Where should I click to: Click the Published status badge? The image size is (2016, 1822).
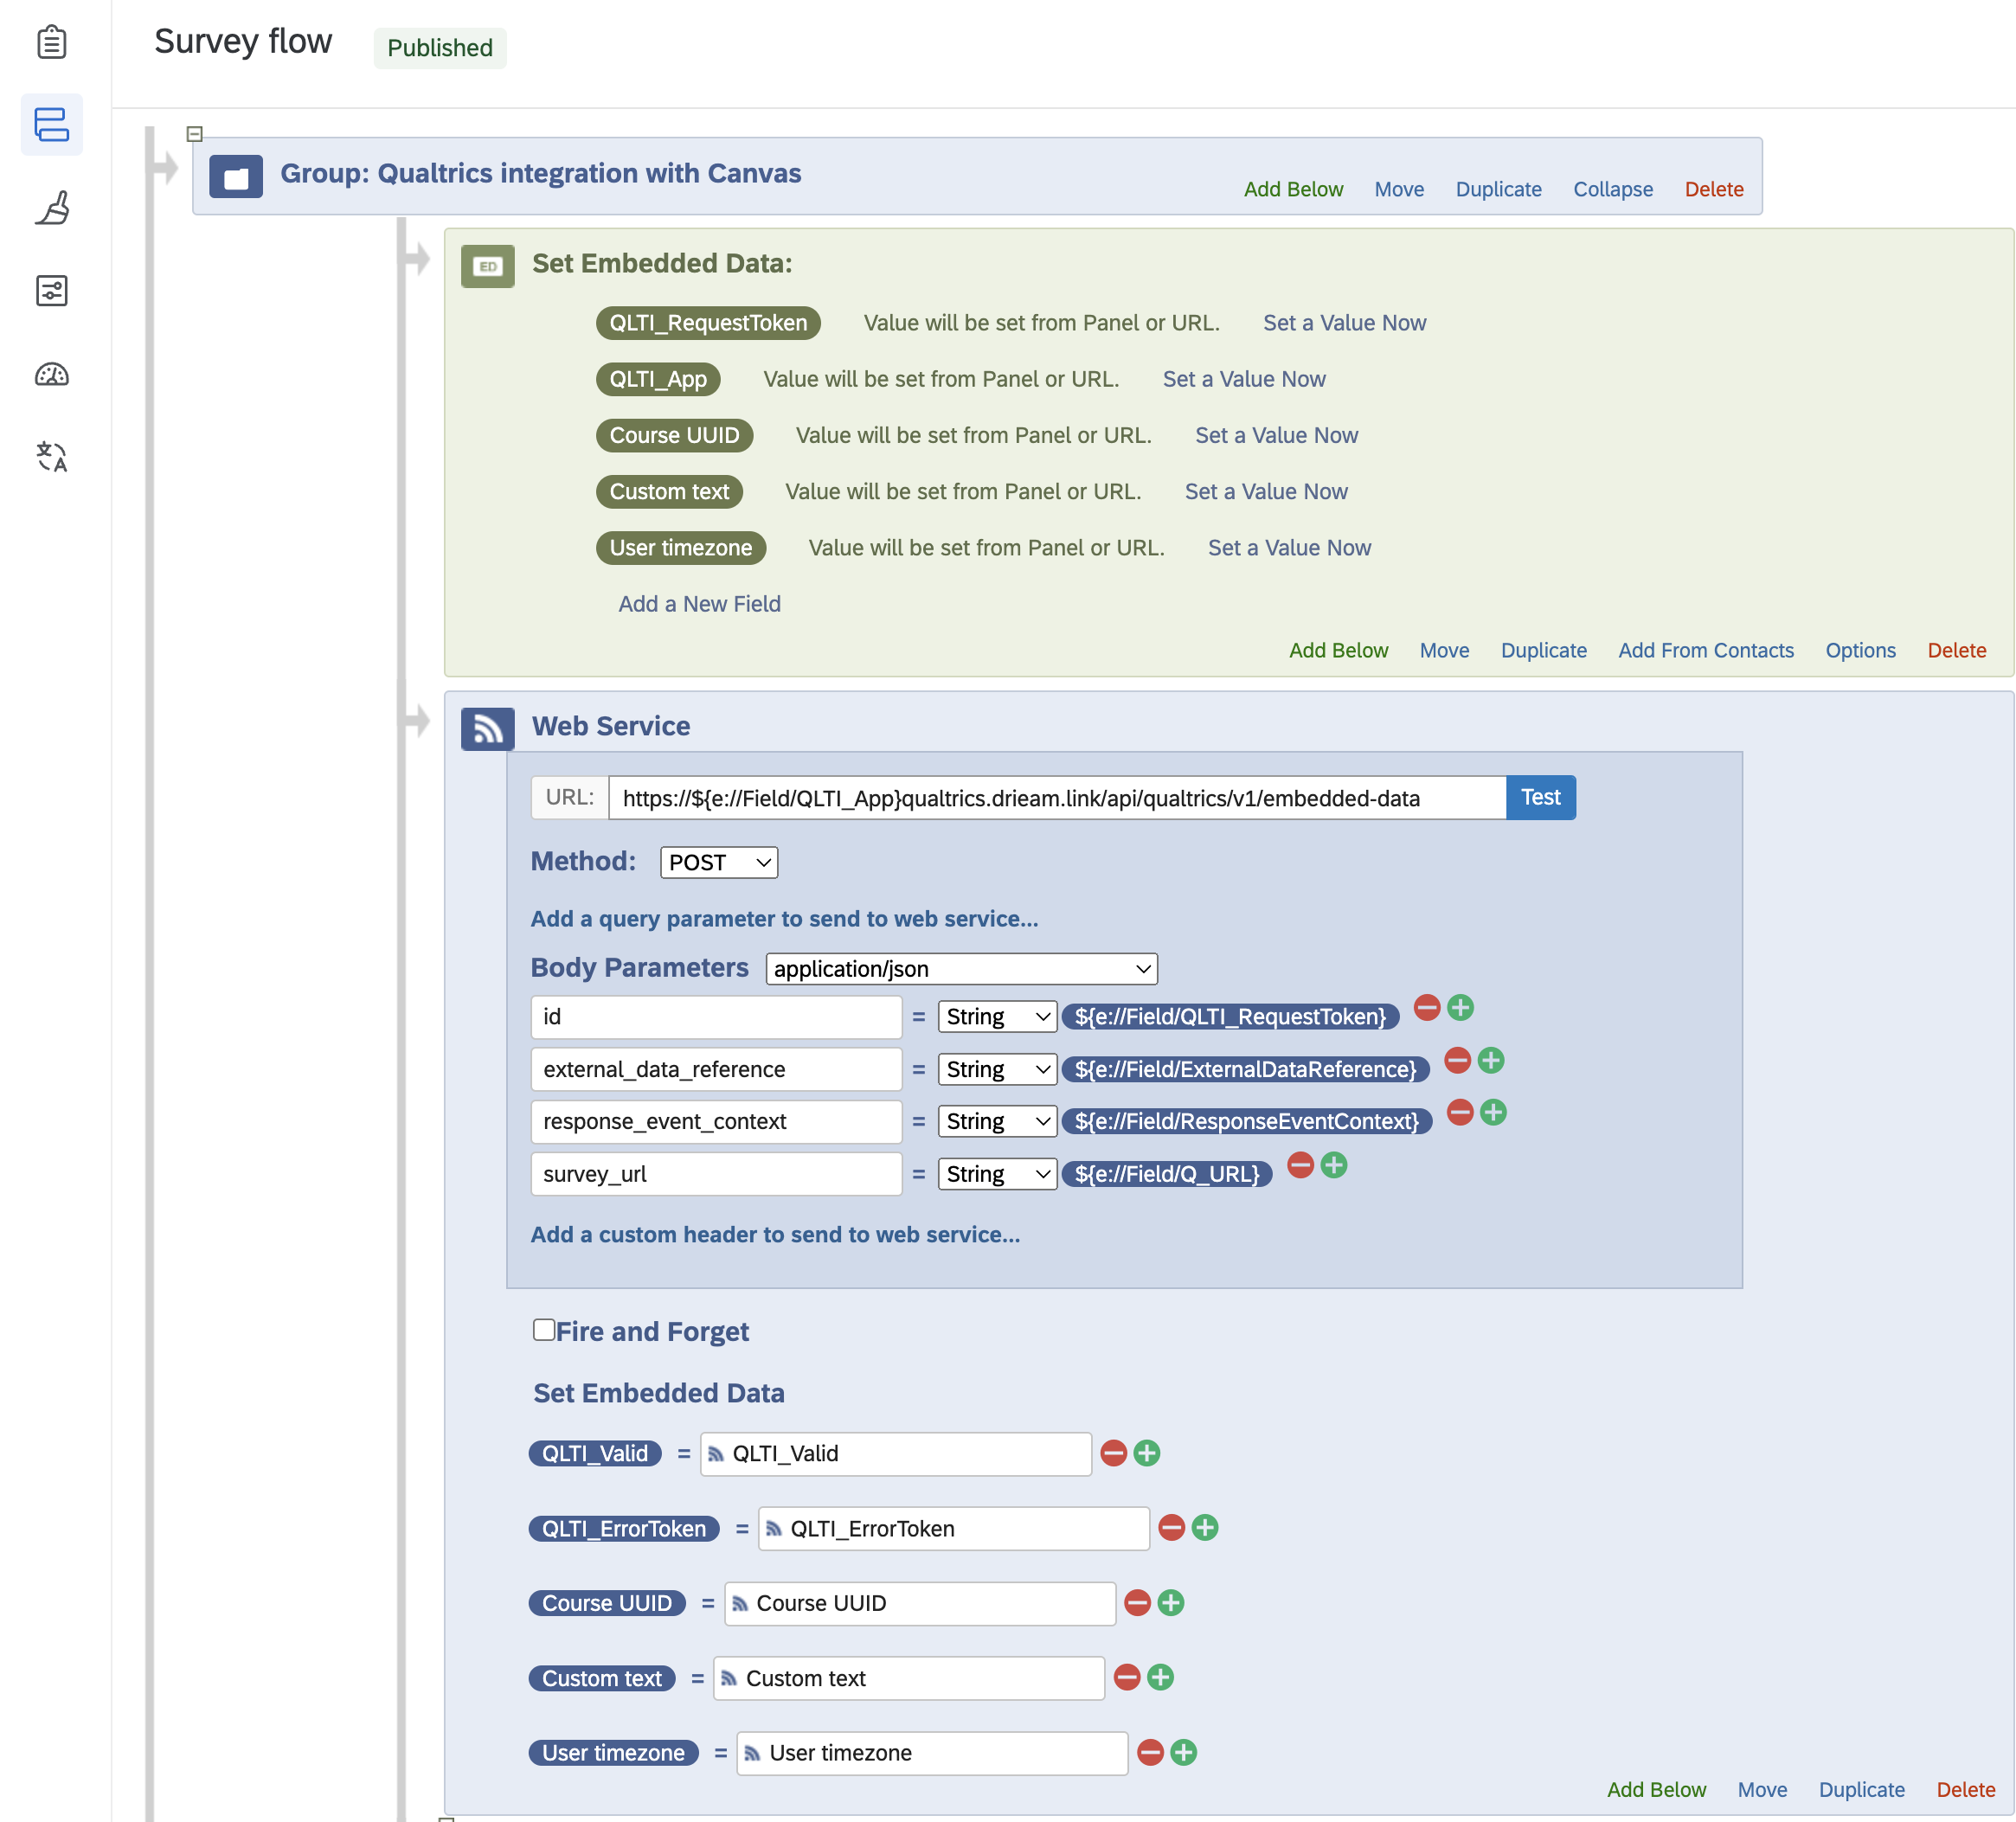point(440,48)
